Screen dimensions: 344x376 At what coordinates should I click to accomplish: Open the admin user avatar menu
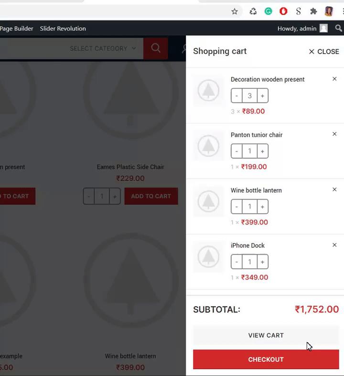click(323, 28)
